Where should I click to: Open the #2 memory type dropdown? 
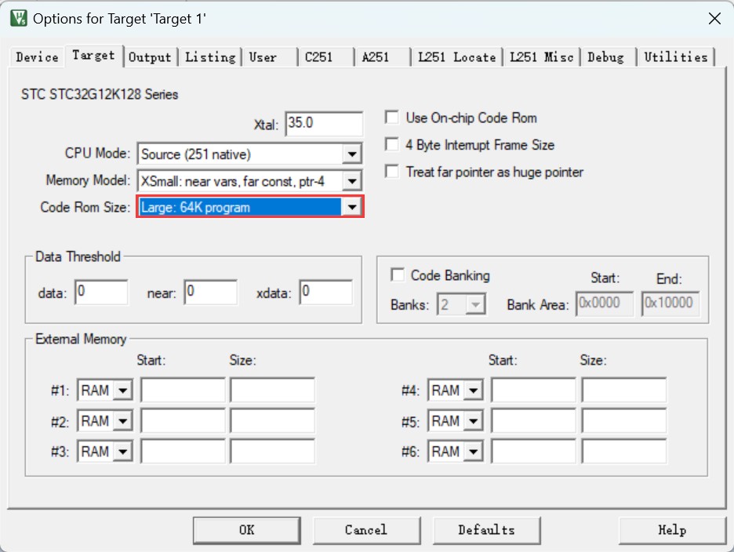coord(123,421)
